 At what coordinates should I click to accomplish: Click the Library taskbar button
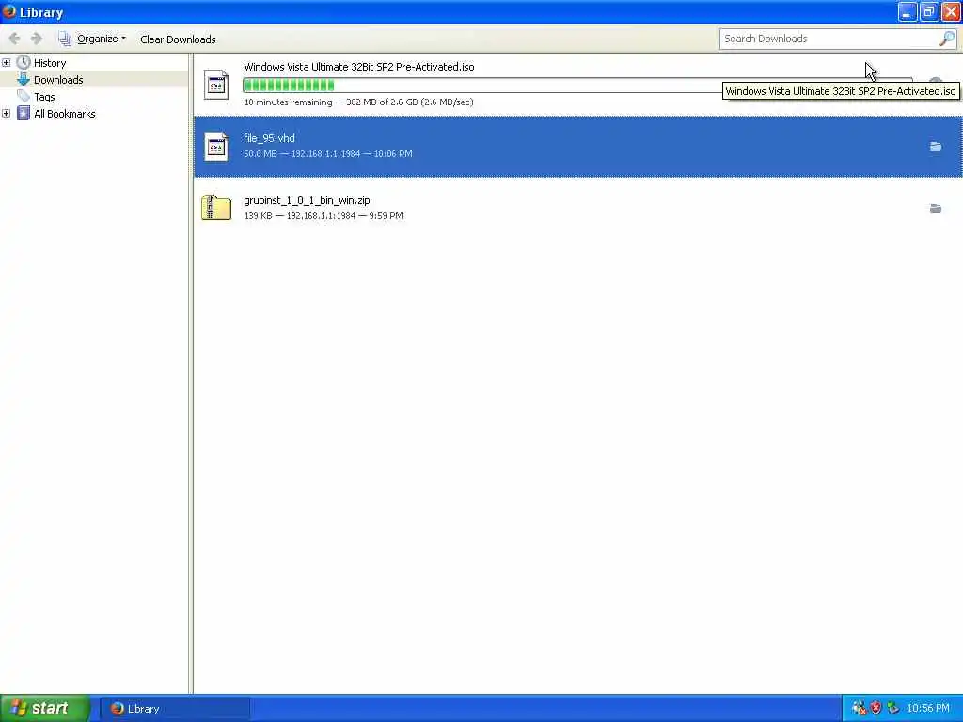(174, 709)
